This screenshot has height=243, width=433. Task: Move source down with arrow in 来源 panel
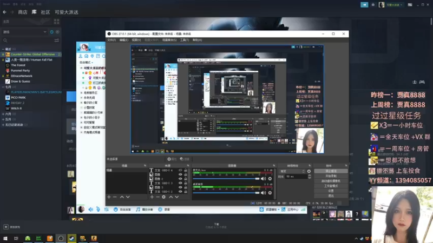(x=177, y=197)
